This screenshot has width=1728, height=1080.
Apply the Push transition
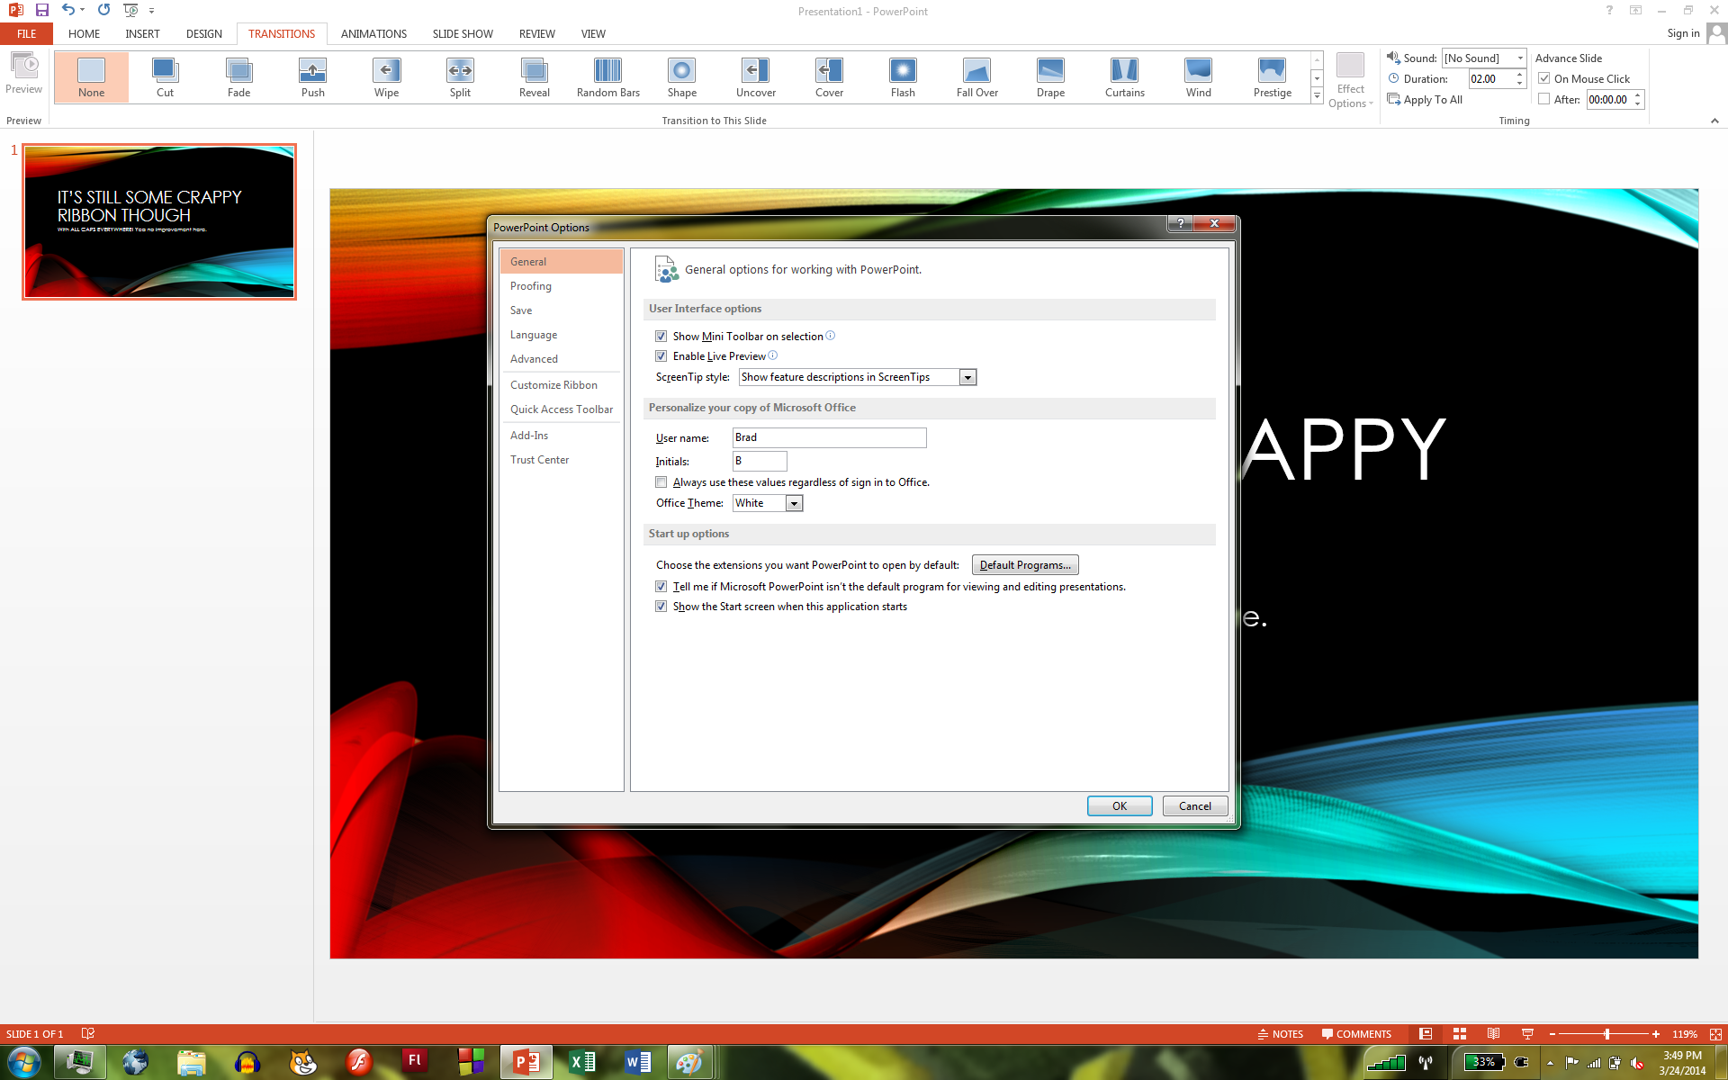point(312,76)
